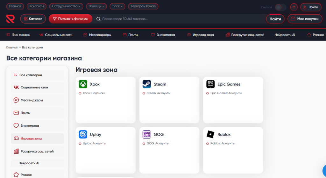Open the Главная top menu item
Screen dimensions: 326x178
15,6
